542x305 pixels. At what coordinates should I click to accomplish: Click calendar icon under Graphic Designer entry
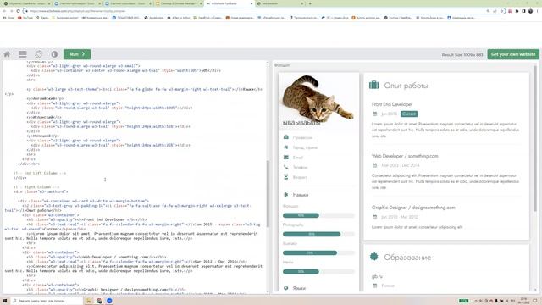[x=374, y=217]
